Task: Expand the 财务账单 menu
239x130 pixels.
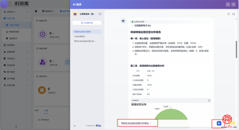Action: point(16,65)
